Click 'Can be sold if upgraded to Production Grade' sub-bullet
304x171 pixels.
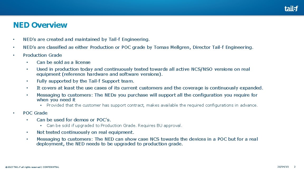click(114, 126)
